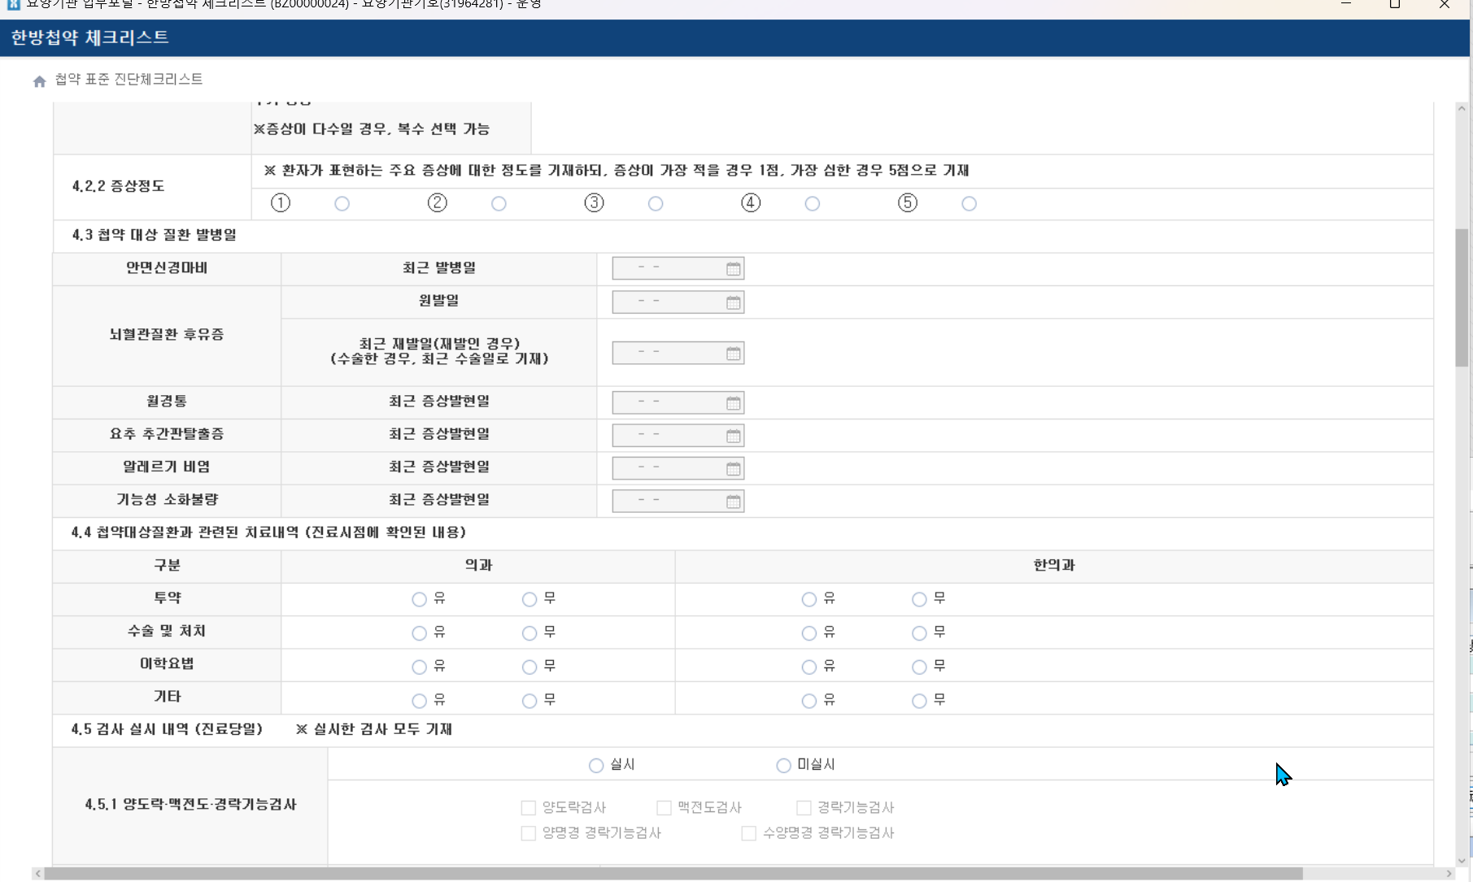Click the 한방첩약 체크리스트 header title
1473x882 pixels.
pyautogui.click(x=90, y=37)
